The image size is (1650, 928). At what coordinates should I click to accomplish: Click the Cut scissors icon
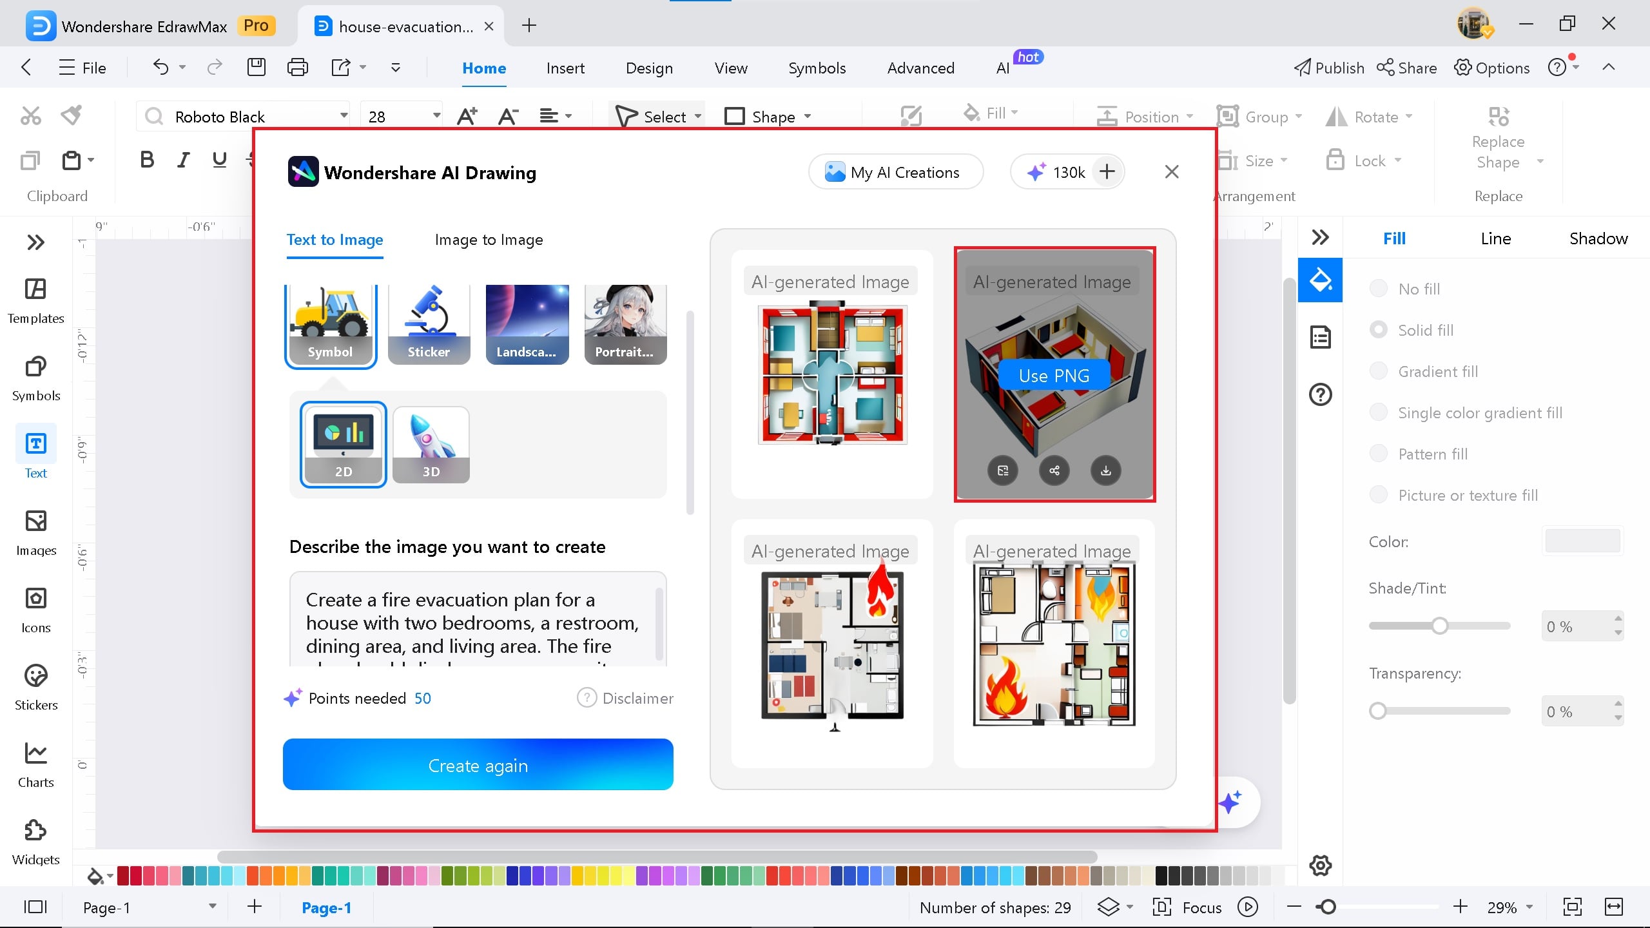[30, 116]
